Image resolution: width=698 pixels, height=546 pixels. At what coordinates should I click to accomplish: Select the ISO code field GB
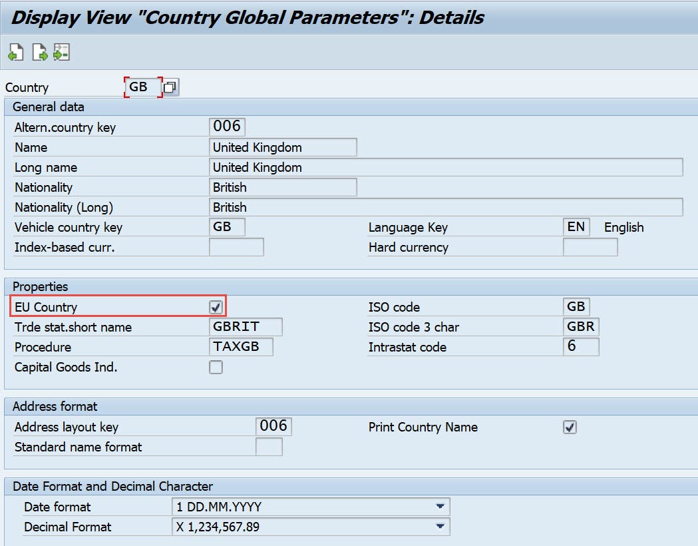[576, 306]
